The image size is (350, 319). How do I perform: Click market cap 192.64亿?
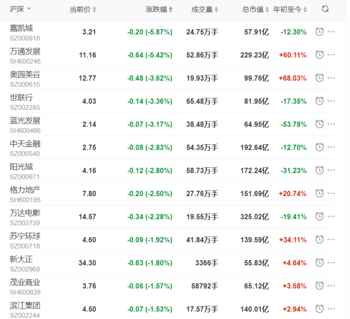(x=254, y=147)
